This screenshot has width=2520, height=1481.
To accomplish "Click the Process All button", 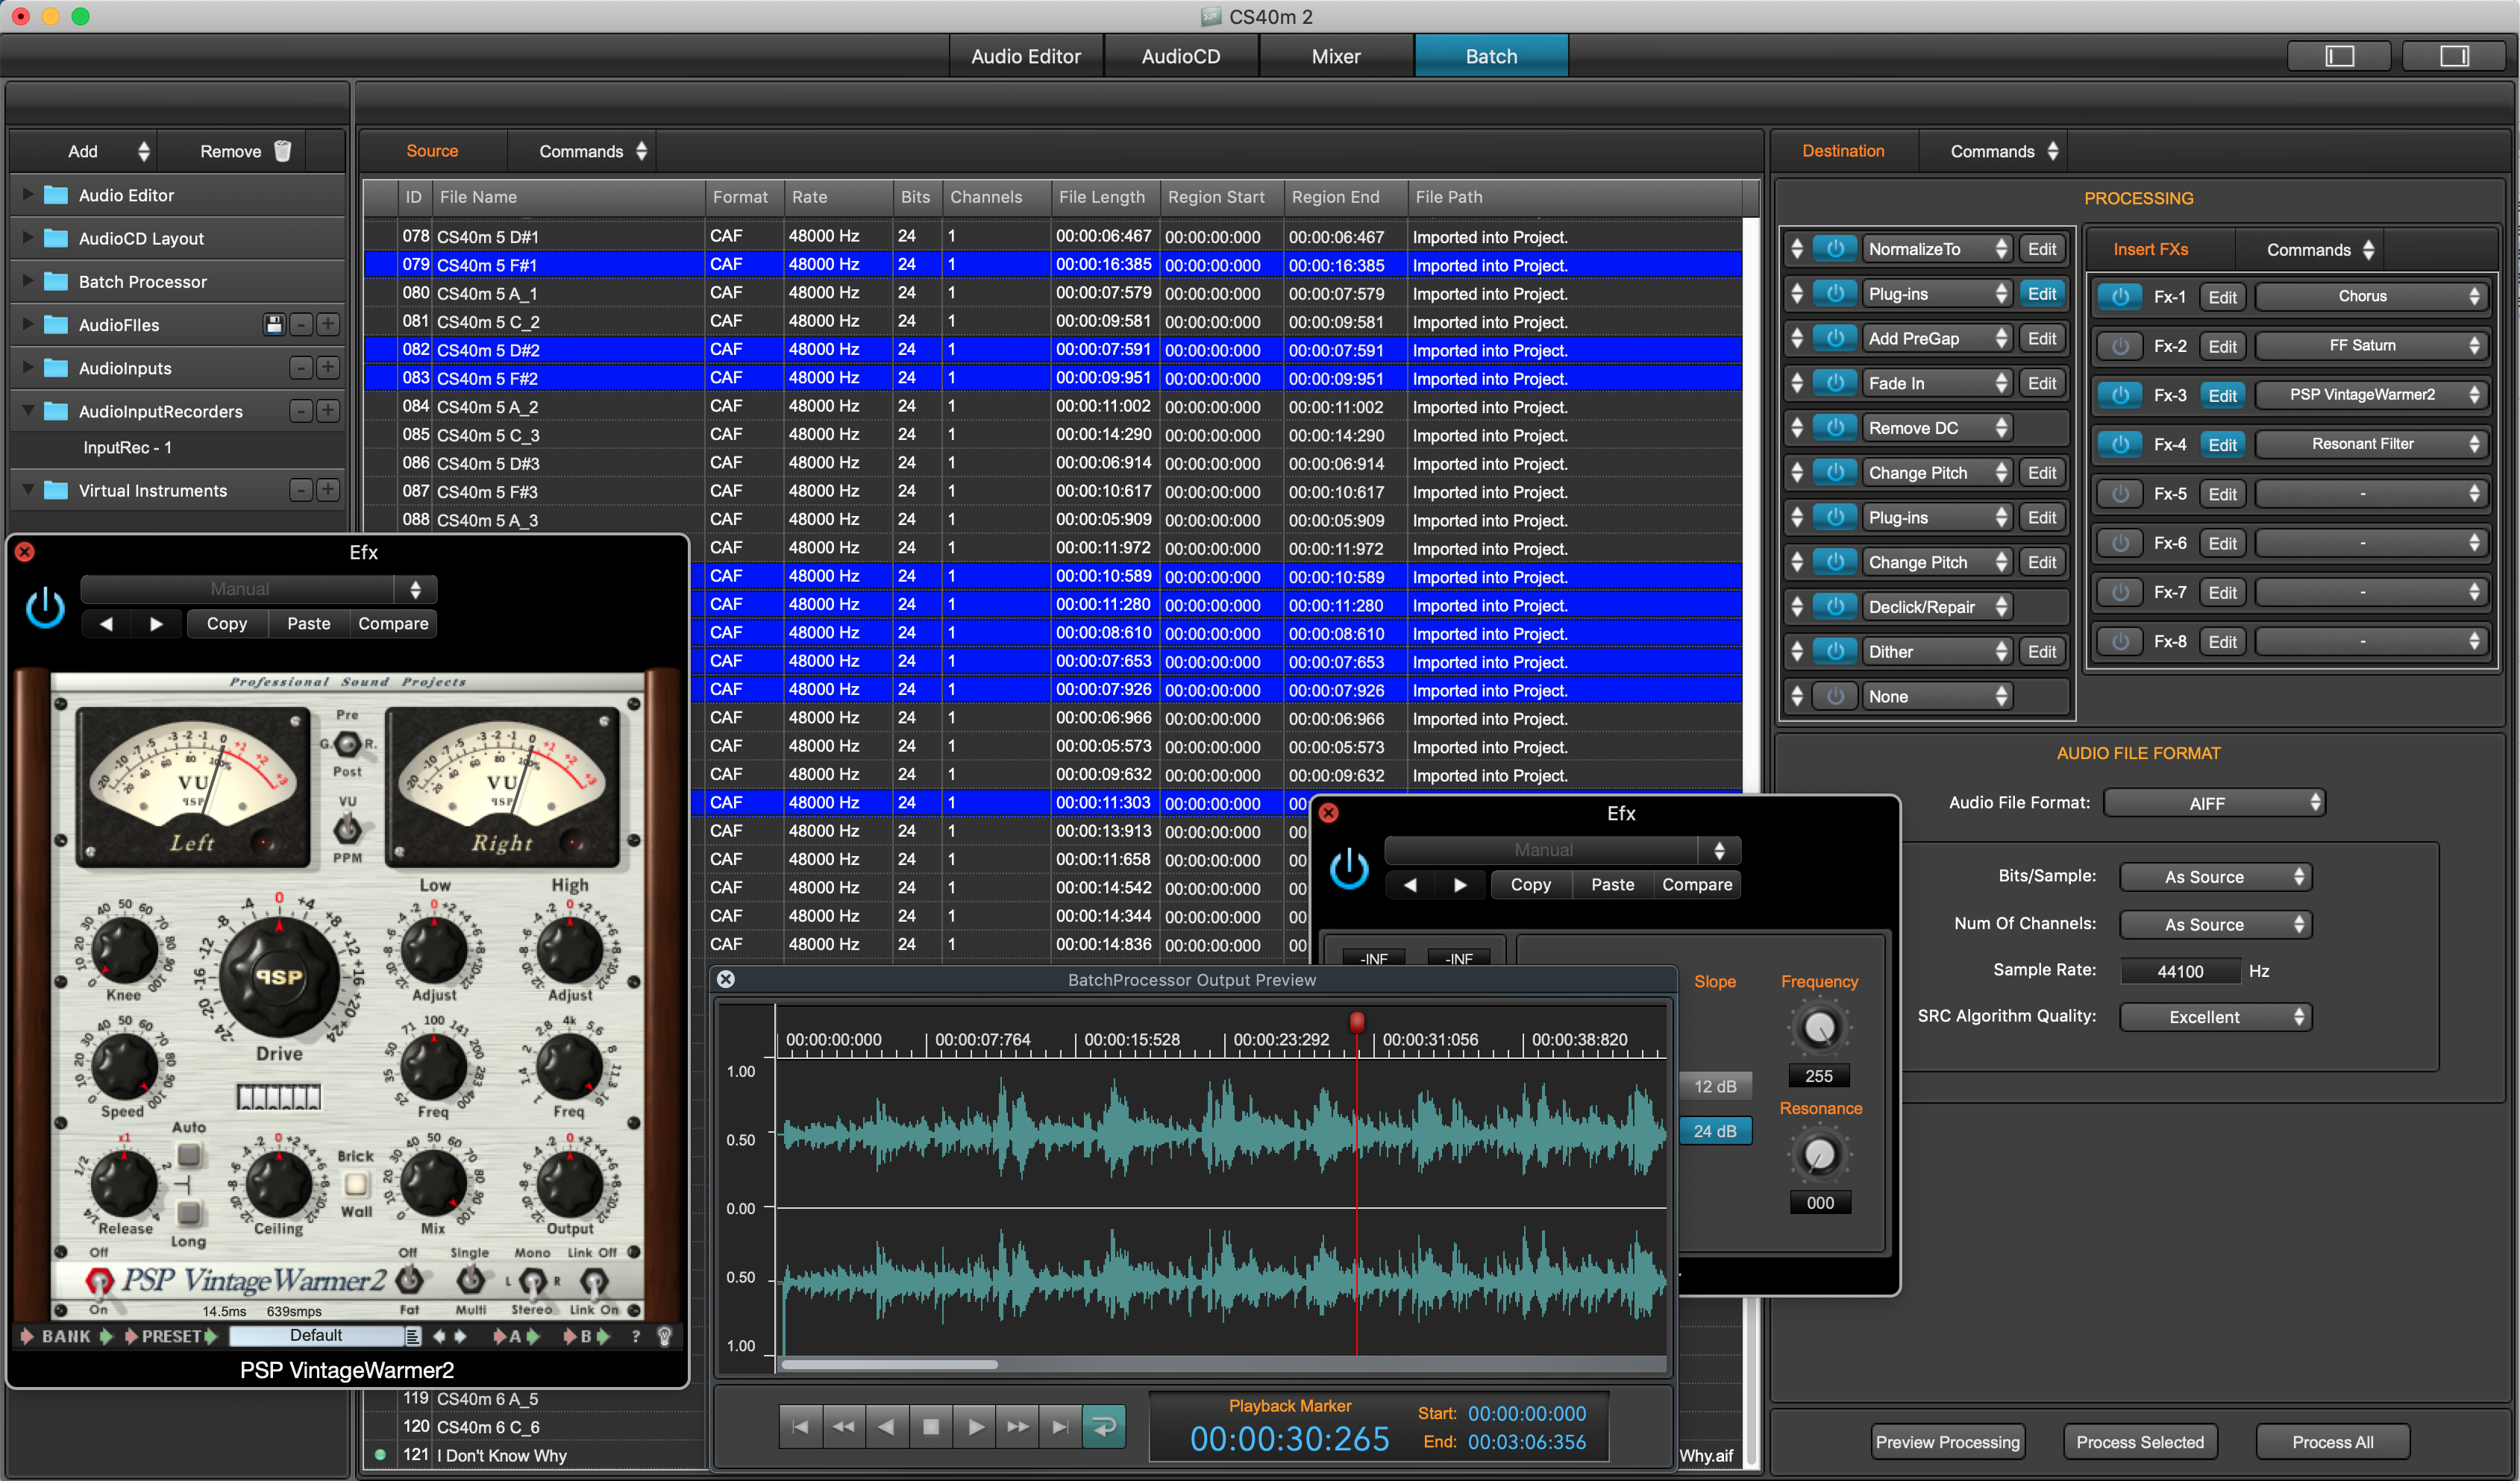I will pyautogui.click(x=2332, y=1442).
